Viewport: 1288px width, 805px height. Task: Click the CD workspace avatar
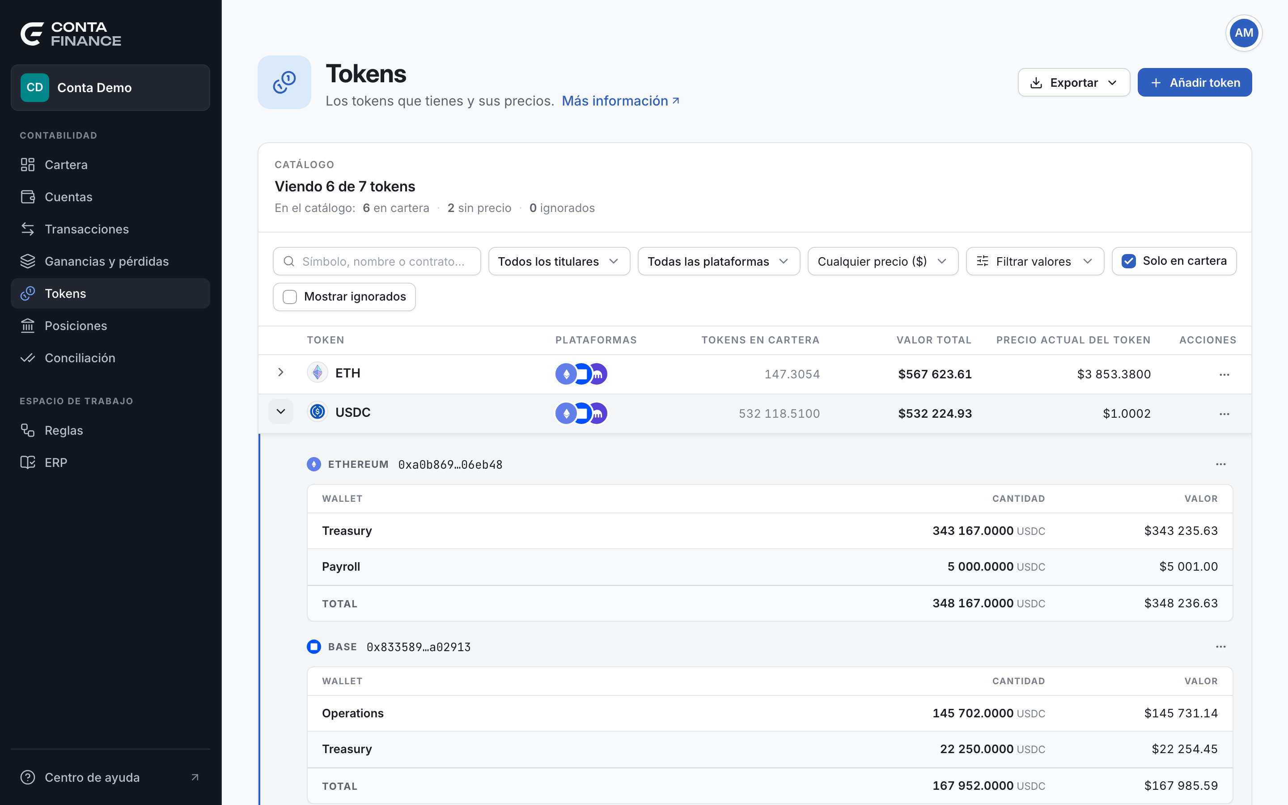tap(34, 88)
